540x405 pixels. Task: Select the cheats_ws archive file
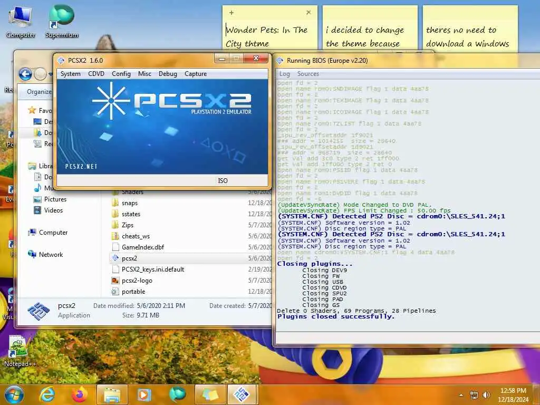[136, 236]
